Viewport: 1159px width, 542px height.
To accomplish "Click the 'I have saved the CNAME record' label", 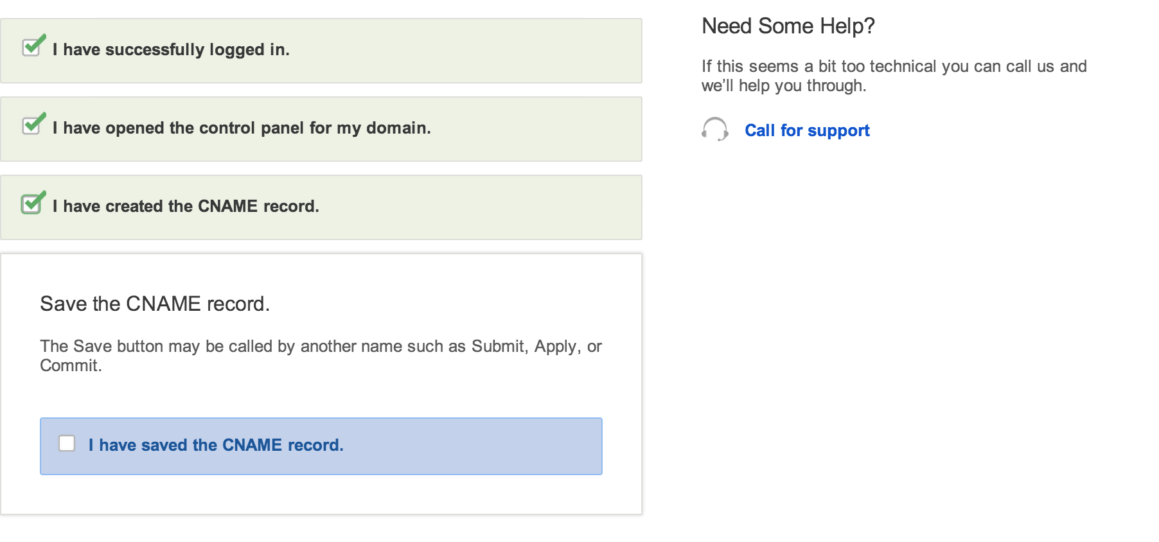I will (x=216, y=445).
